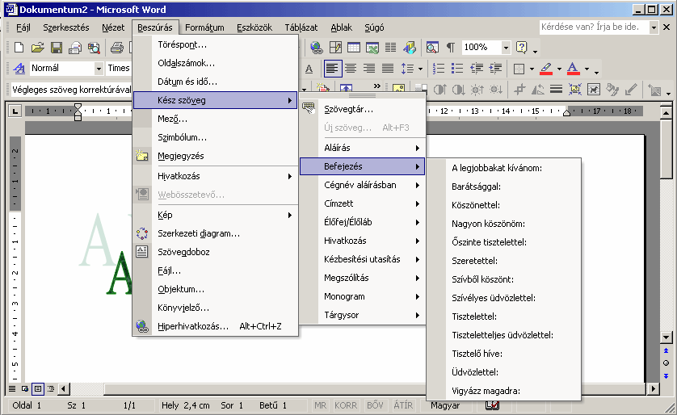The height and width of the screenshot is (415, 677).
Task: Open the Szerkesztés menu
Action: pos(66,27)
